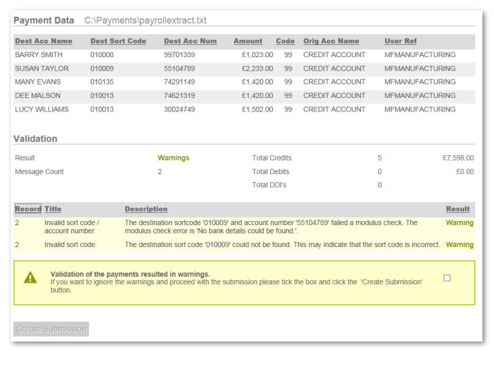Click the Total Credits label
This screenshot has width=494, height=366.
[x=271, y=158]
